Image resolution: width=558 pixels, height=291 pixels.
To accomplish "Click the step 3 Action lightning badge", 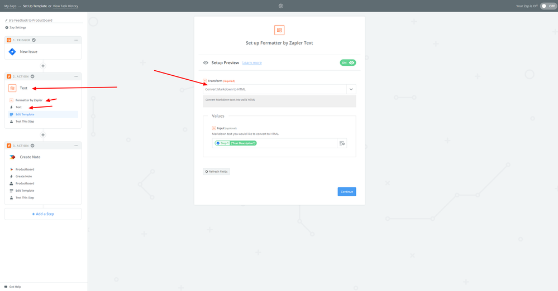I will click(9, 145).
